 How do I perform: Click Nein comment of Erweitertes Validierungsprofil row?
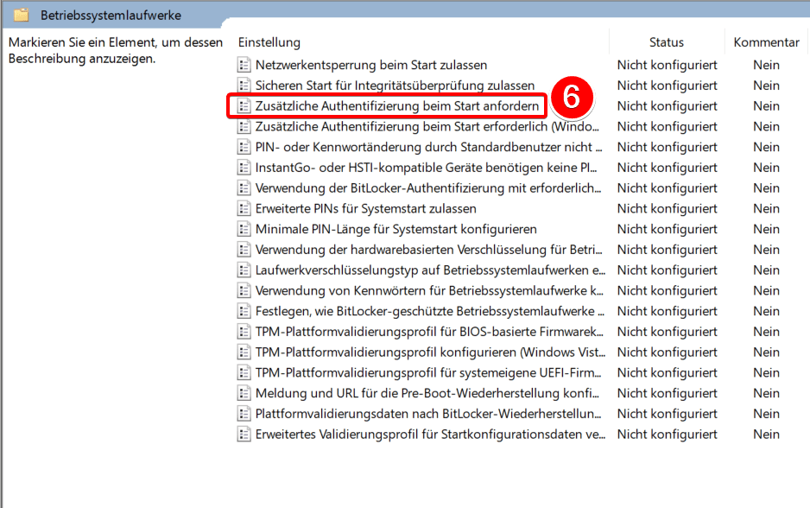pyautogui.click(x=766, y=434)
